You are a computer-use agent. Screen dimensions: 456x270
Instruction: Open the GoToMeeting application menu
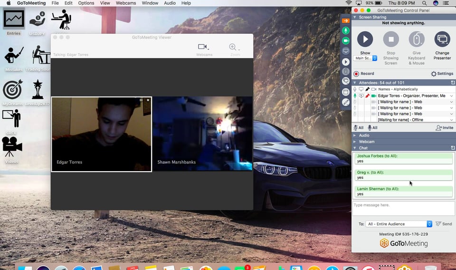pos(31,3)
